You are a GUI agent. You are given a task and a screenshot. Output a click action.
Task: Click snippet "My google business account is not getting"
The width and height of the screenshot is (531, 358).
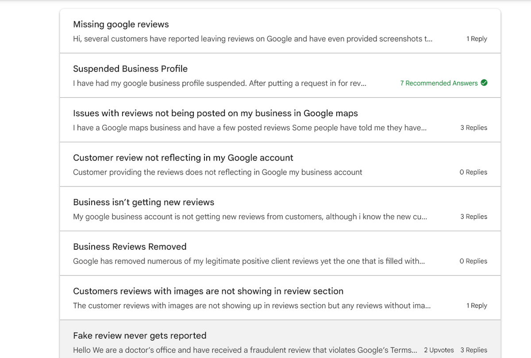pyautogui.click(x=250, y=217)
